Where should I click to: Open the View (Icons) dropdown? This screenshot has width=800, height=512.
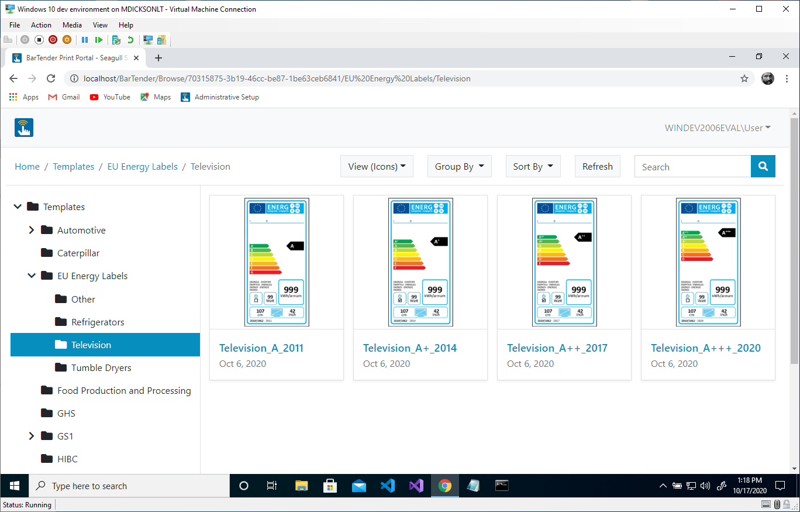377,167
